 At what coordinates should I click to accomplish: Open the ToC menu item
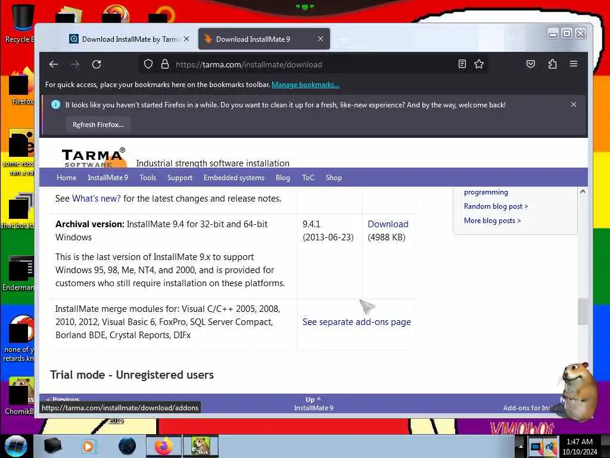(308, 178)
